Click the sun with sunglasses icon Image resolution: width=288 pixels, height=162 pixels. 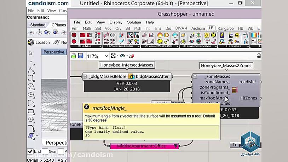point(237,35)
